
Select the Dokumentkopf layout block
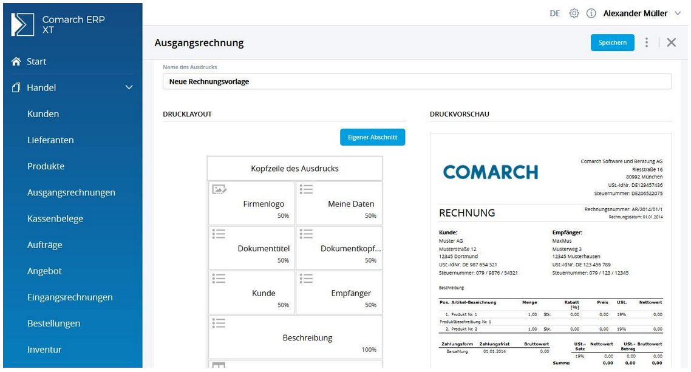tap(339, 248)
